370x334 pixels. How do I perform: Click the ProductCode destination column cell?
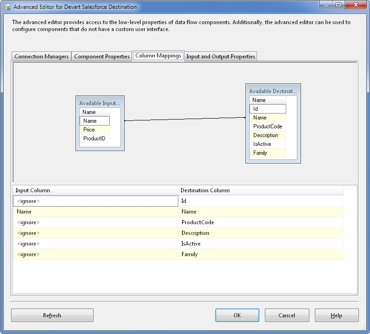click(261, 222)
